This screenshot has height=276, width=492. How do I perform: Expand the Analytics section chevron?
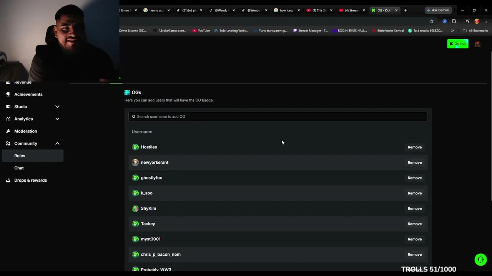point(57,119)
